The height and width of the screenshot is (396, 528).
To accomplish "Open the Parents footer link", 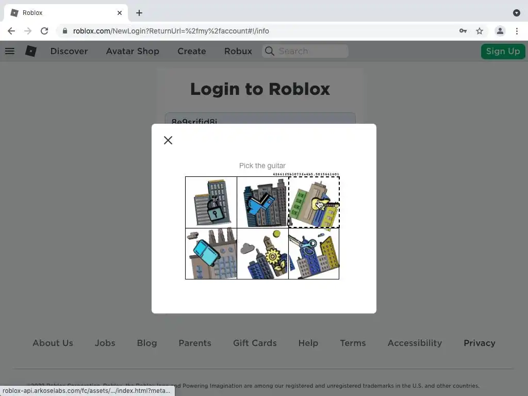I will 195,343.
